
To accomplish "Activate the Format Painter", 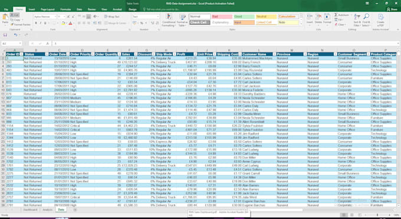I will pos(21,25).
